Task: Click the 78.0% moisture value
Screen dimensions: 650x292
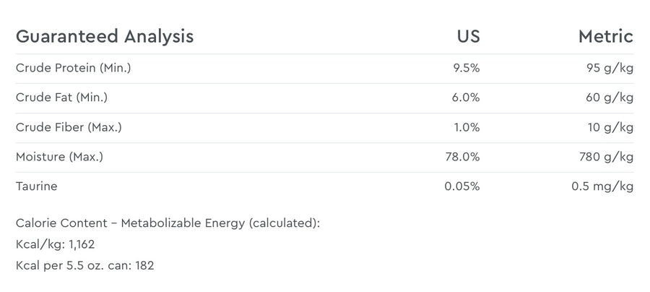Action: point(463,157)
